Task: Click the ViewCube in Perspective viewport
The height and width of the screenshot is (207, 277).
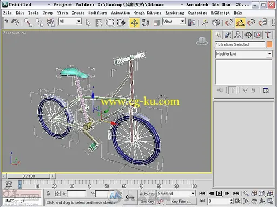Action: pyautogui.click(x=202, y=41)
